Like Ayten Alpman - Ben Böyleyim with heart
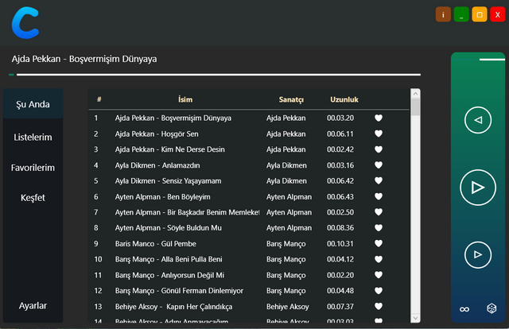 coord(379,197)
